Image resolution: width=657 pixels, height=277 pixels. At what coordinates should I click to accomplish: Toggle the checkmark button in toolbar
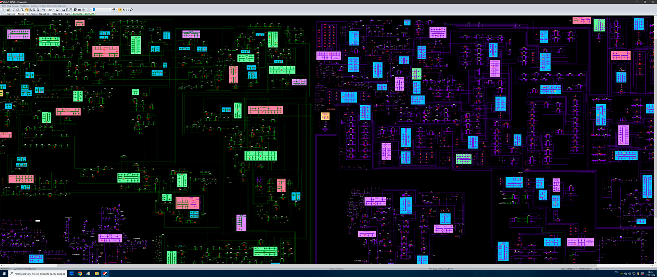point(88,10)
